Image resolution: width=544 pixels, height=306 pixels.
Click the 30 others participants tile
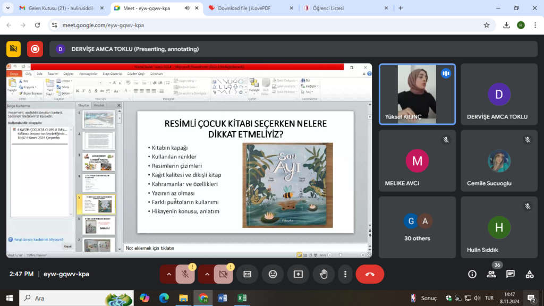pos(417,227)
